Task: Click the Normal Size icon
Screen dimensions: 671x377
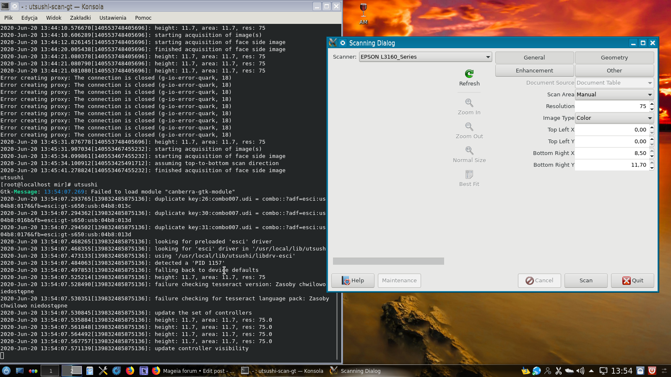Action: [x=469, y=150]
